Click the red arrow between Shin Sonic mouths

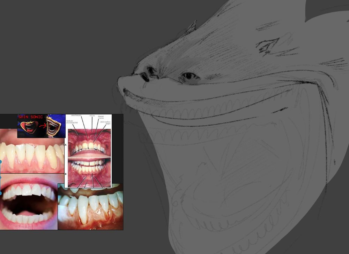point(42,126)
